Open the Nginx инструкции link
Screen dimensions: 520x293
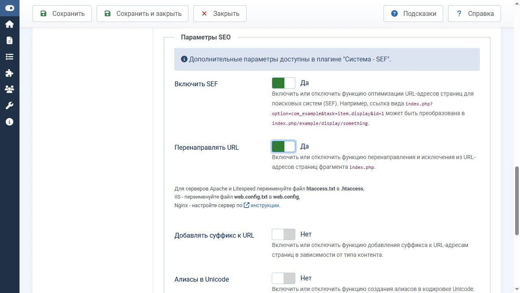point(265,206)
